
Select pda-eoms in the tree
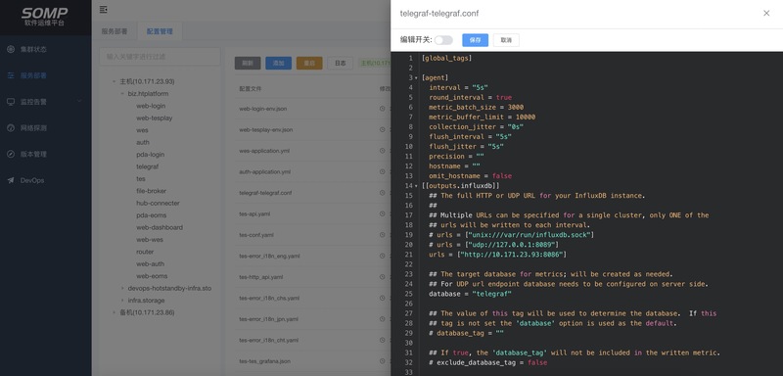152,215
